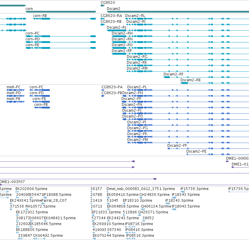Select the Dscam2-RH transcript label
The width and height of the screenshot is (249, 240).
(122, 33)
